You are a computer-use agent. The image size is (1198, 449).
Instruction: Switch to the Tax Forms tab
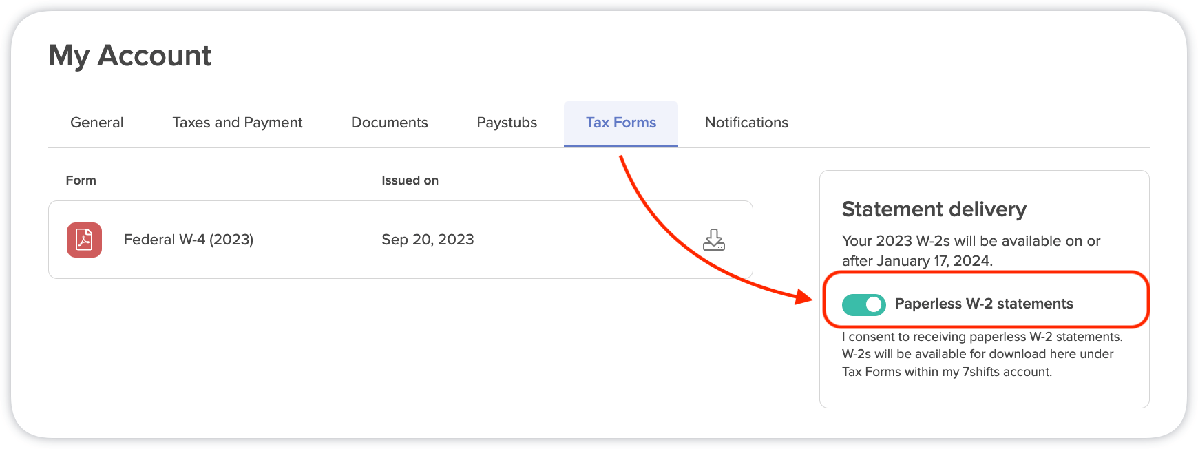tap(620, 123)
